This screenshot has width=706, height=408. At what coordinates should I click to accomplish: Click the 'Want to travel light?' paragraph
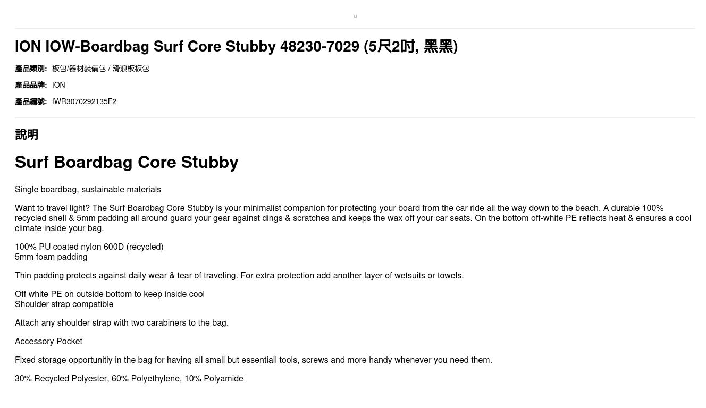click(x=353, y=218)
